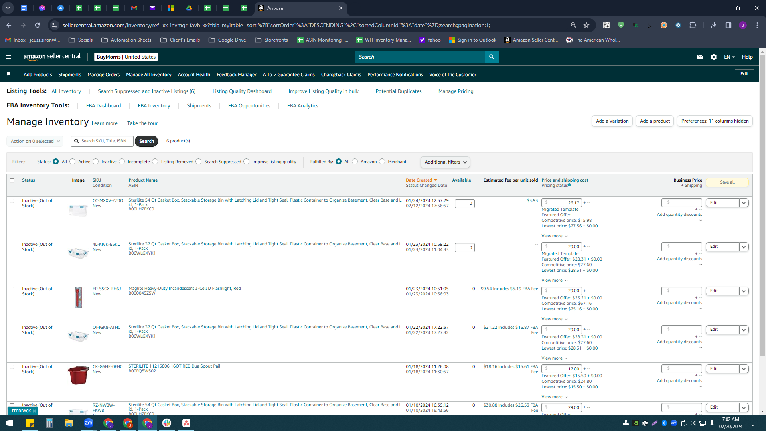
Task: Open the Manage Pricing link
Action: (456, 91)
